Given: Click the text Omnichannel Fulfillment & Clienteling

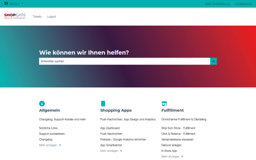Looking at the screenshot, I should click(183, 119).
